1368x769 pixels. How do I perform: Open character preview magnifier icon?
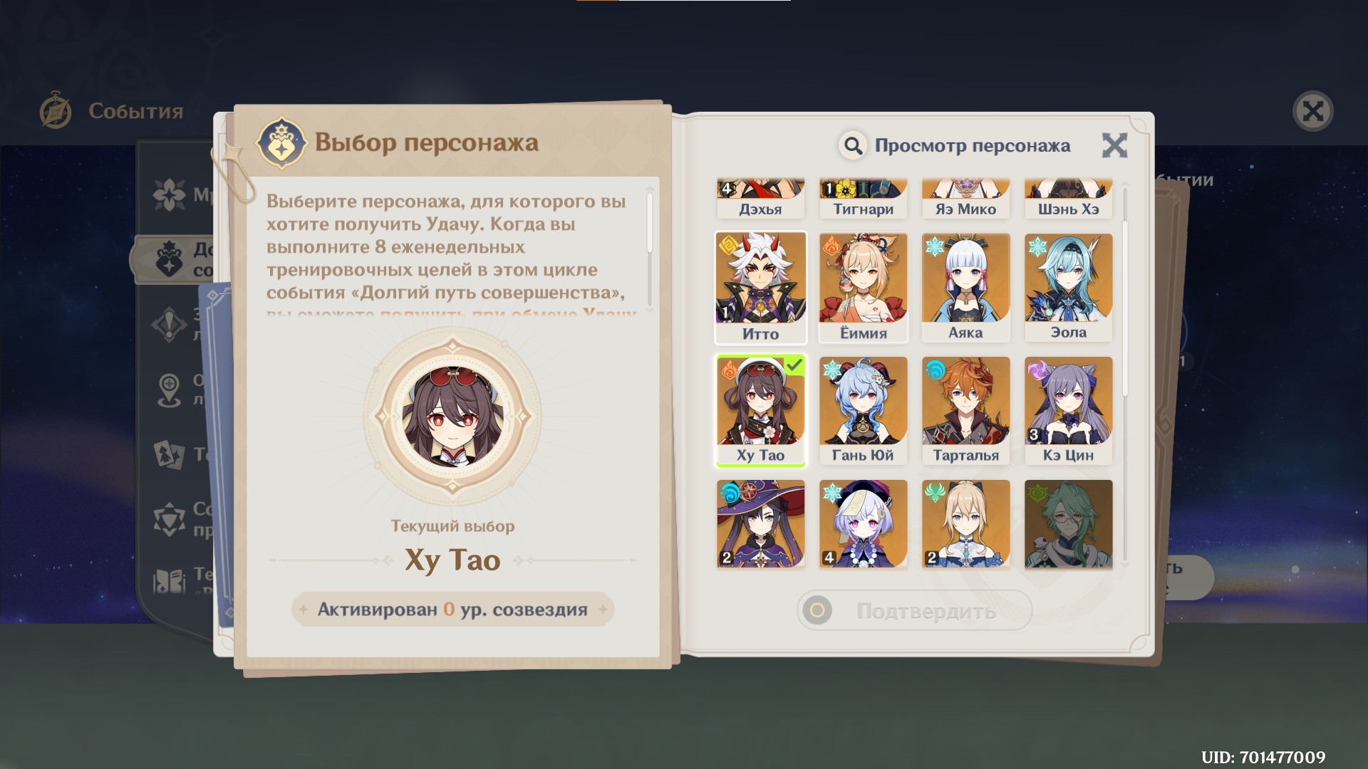[x=853, y=146]
